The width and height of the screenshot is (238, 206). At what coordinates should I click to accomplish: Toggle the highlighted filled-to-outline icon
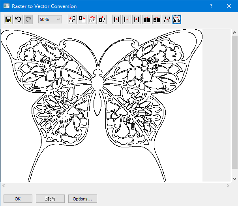tap(177, 19)
